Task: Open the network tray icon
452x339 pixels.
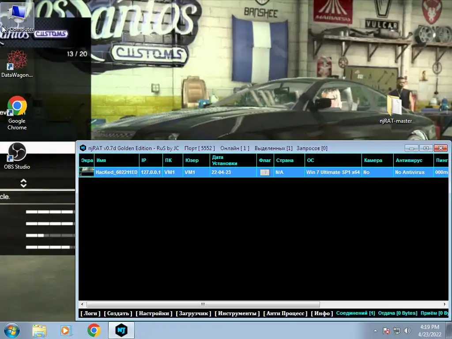Action: [x=397, y=331]
